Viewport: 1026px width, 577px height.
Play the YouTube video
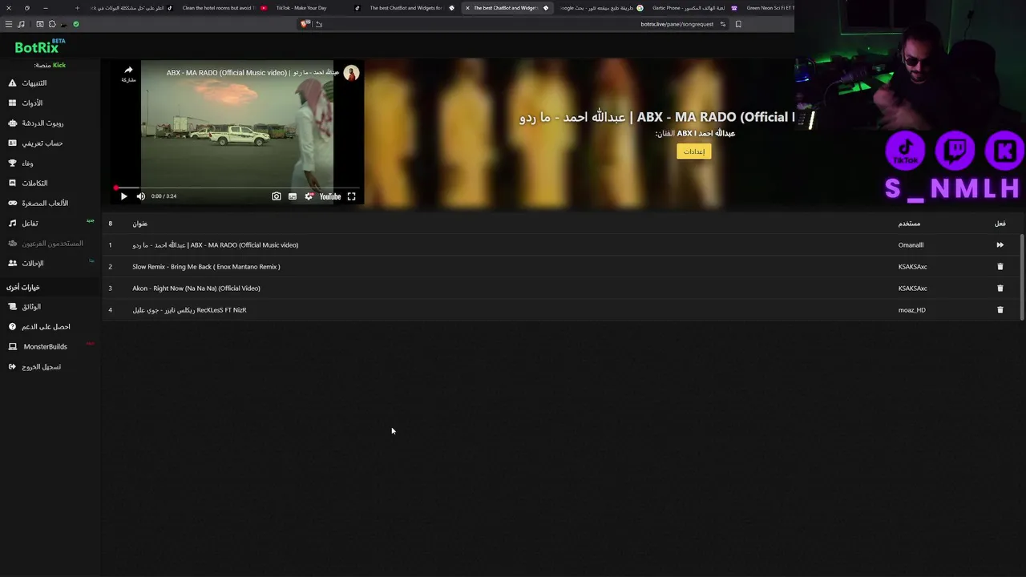tap(123, 196)
